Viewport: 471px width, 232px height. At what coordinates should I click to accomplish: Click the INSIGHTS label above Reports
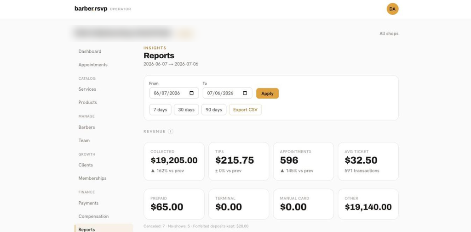tap(155, 48)
